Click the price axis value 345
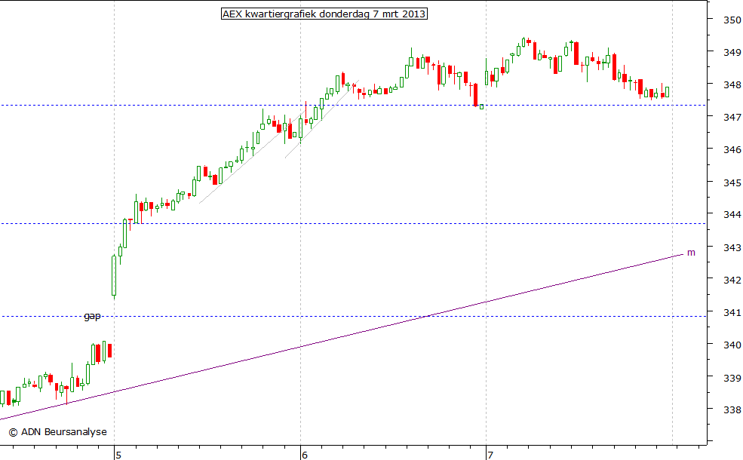The height and width of the screenshot is (460, 743). (x=732, y=182)
